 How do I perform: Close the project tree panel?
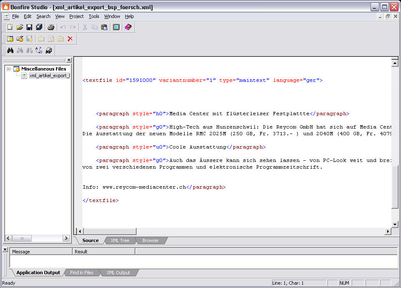[x=69, y=60]
